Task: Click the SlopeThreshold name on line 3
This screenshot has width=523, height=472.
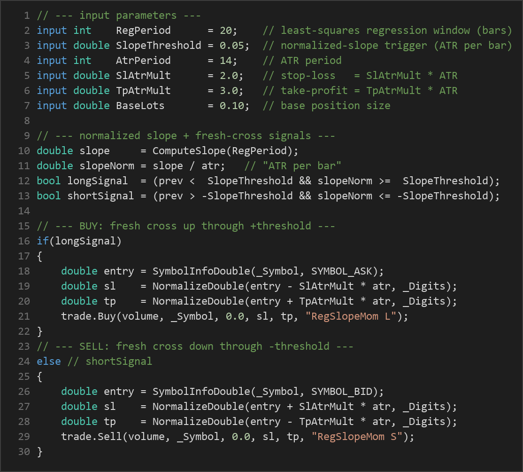Action: 158,46
